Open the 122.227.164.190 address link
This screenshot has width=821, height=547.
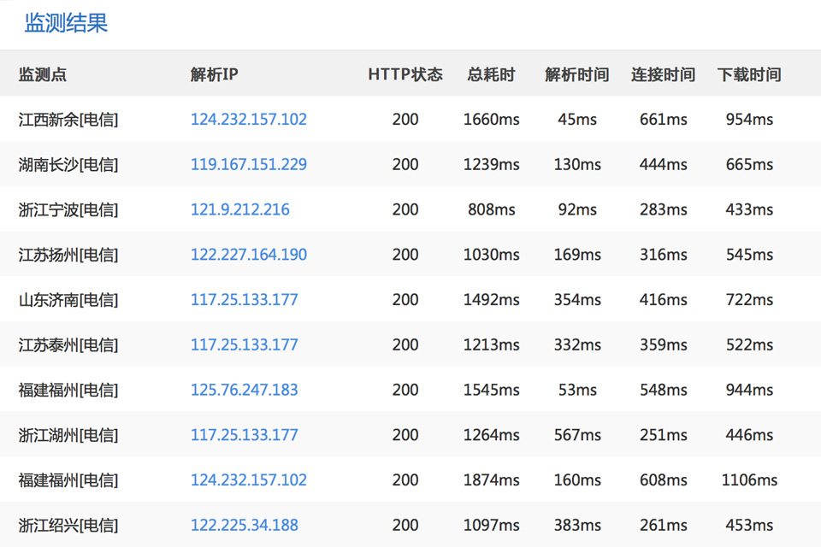[248, 255]
